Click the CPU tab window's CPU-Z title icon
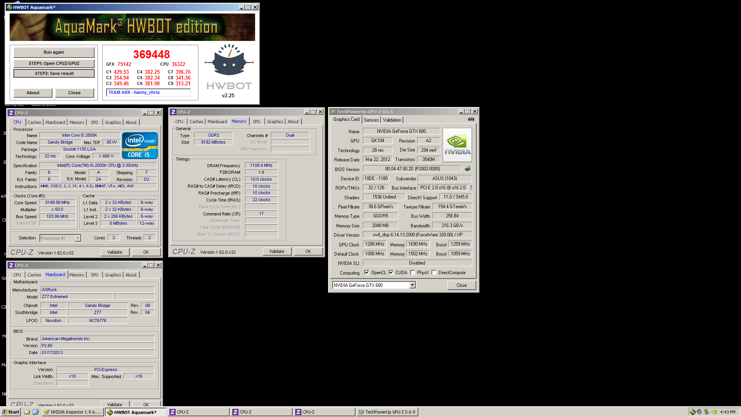741x417 pixels. 11,113
